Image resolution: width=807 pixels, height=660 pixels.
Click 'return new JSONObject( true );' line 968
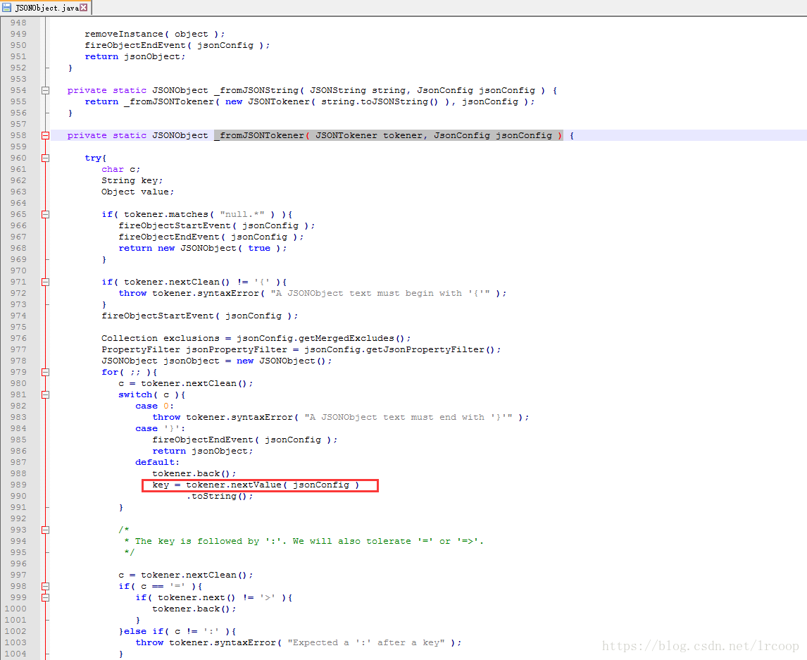point(203,248)
